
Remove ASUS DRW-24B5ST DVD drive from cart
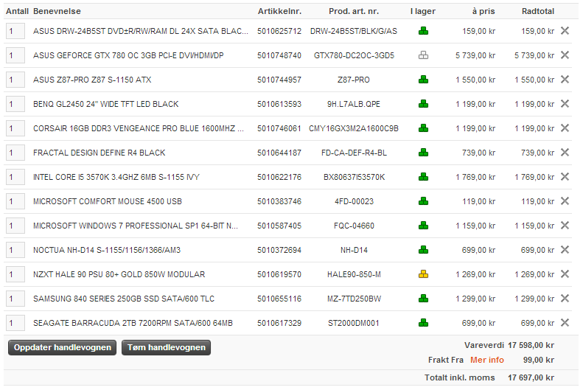(x=565, y=31)
